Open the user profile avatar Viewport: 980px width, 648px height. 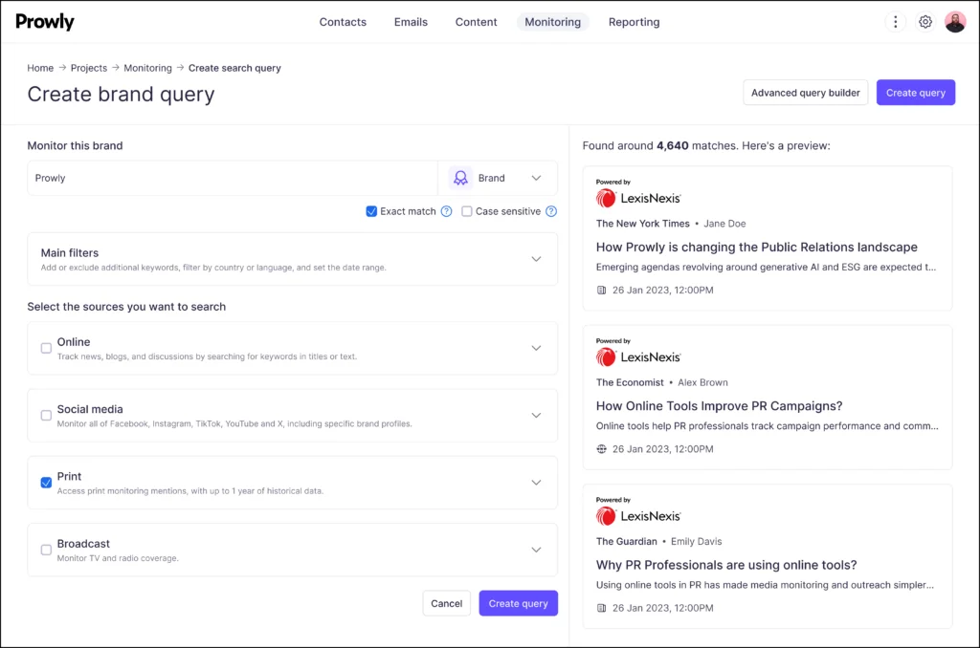(954, 22)
